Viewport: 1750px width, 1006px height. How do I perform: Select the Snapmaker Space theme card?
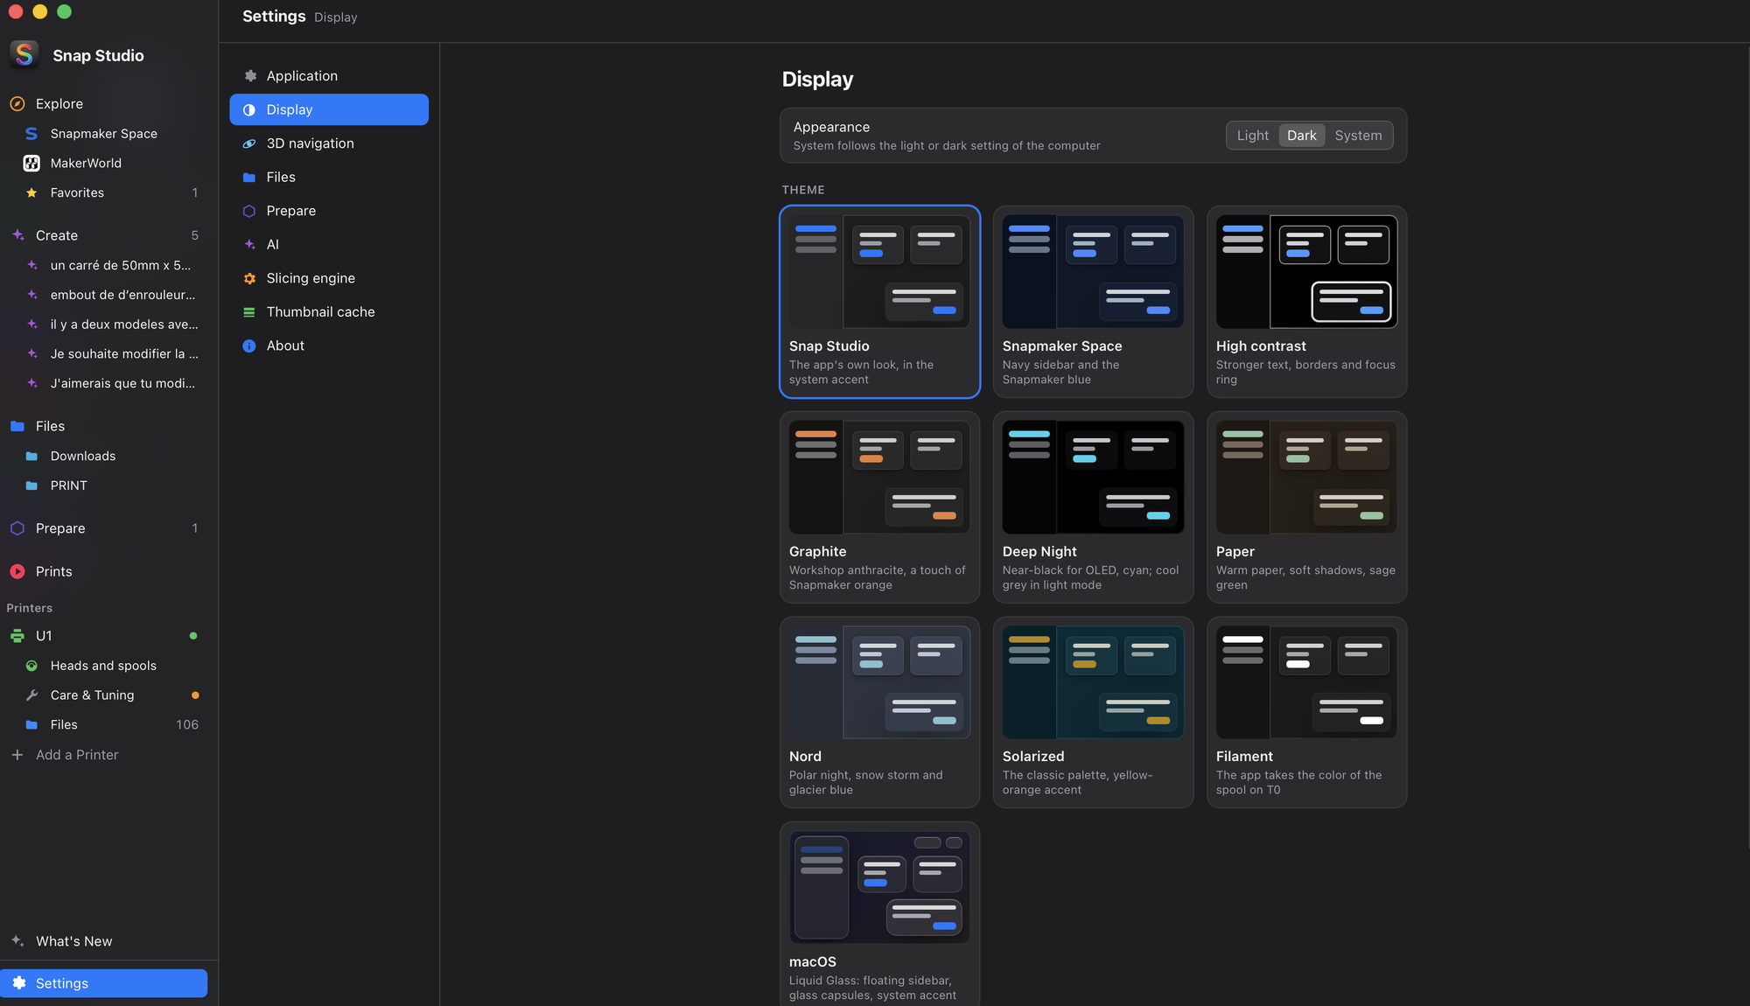[x=1093, y=302]
